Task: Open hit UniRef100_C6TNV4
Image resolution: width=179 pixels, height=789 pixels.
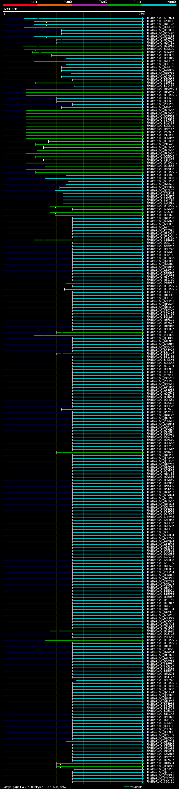Action: tap(160, 18)
